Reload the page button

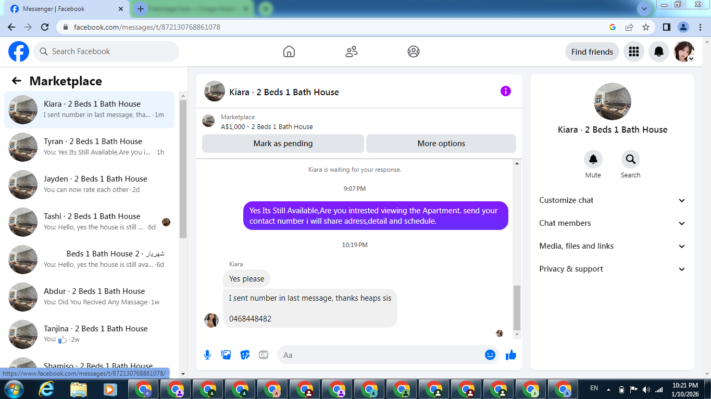point(45,27)
